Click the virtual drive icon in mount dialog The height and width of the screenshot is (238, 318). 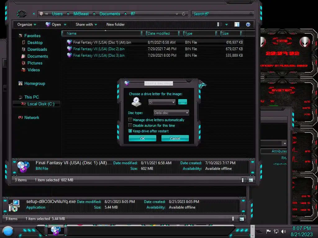136,102
